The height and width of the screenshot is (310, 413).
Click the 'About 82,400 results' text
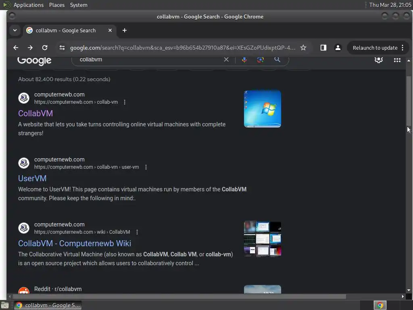64,79
